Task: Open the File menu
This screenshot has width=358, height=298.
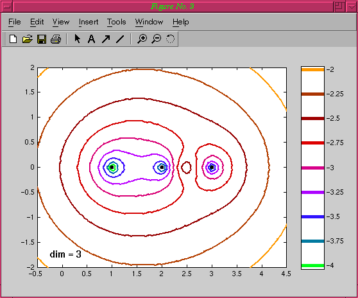Action: point(15,22)
